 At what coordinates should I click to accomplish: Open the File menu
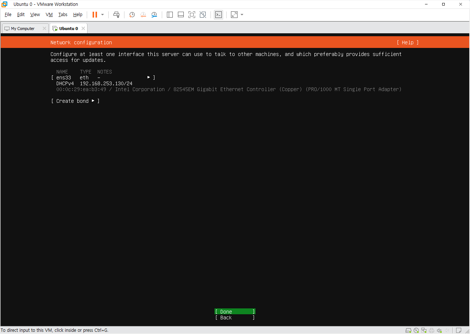(x=8, y=15)
